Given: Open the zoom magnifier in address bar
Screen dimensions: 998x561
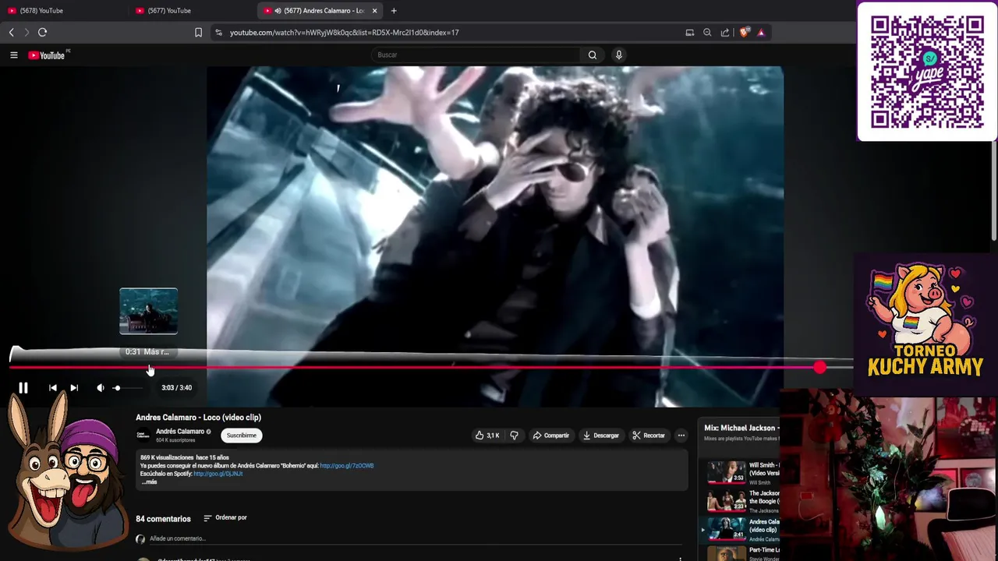Looking at the screenshot, I should click(707, 33).
